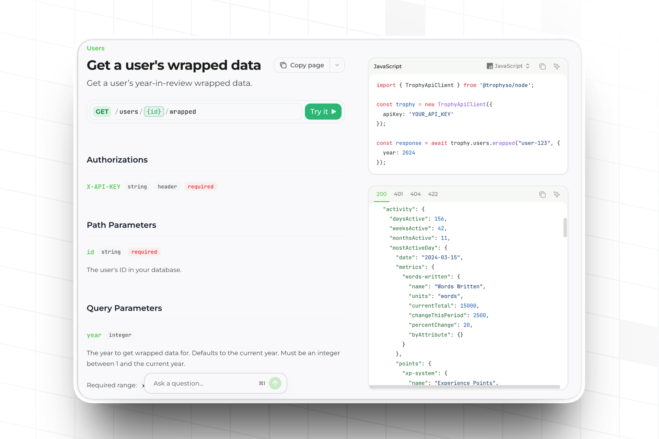The height and width of the screenshot is (439, 659).
Task: Click the Try it button
Action: point(323,111)
